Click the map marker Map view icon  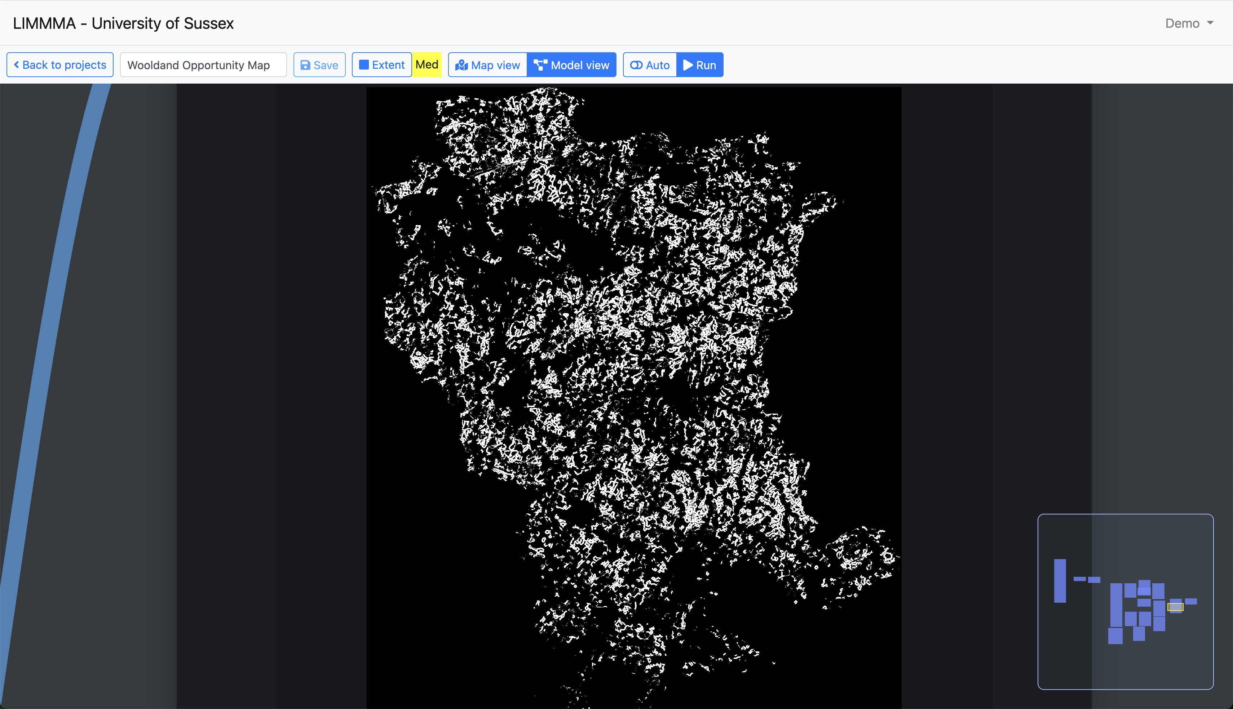point(461,65)
